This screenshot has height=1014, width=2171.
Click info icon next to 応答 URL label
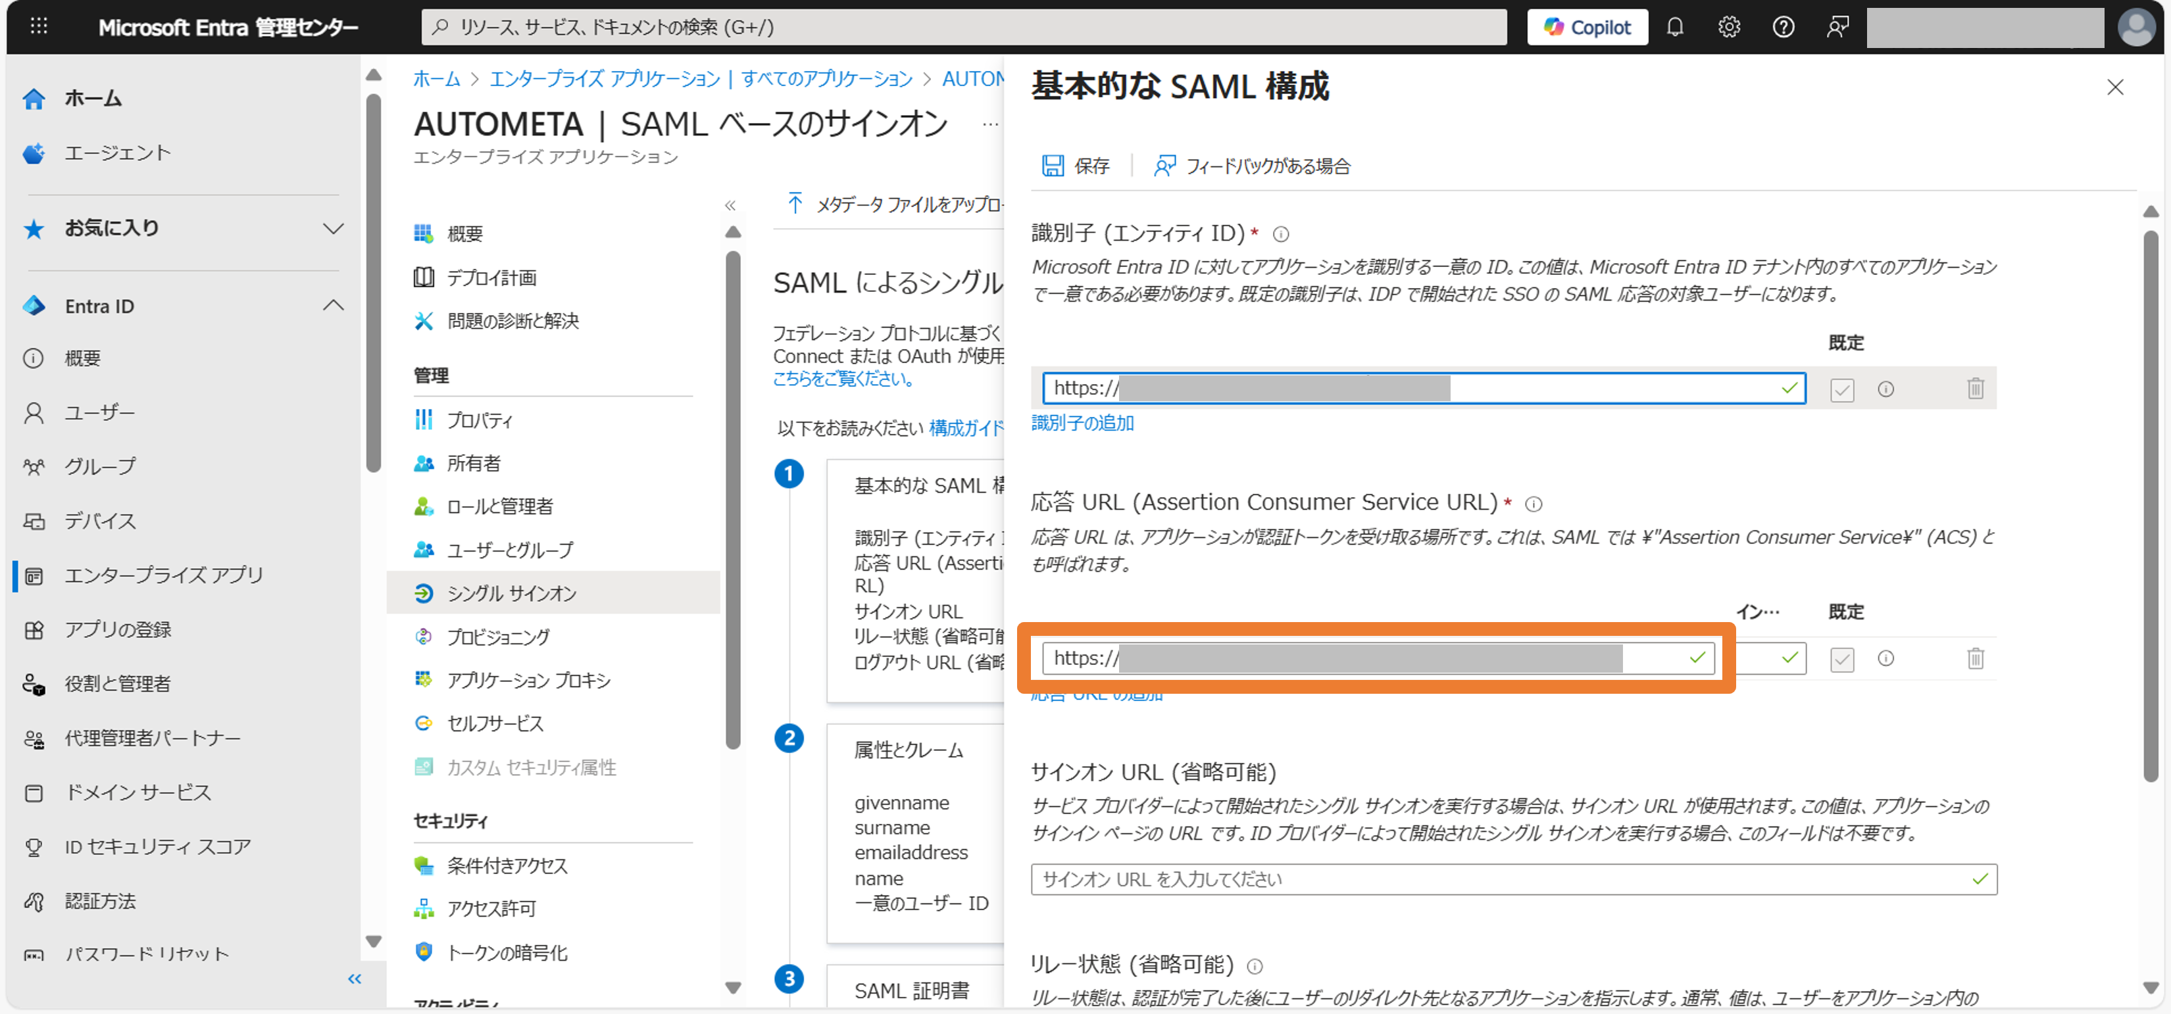click(x=1534, y=504)
